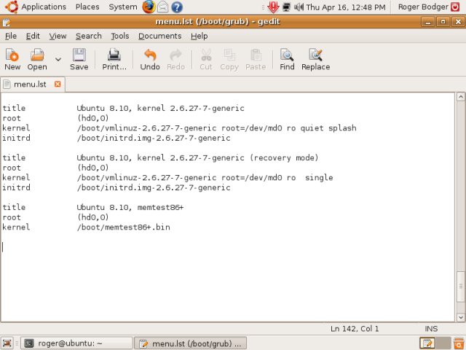Viewport: 466px width, 350px height.
Task: Toggle the INS insert mode indicator
Action: (431, 329)
